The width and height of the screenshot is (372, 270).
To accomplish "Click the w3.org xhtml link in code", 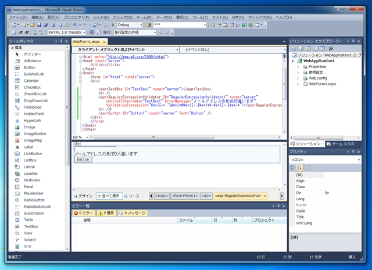I will pyautogui.click(x=137, y=57).
